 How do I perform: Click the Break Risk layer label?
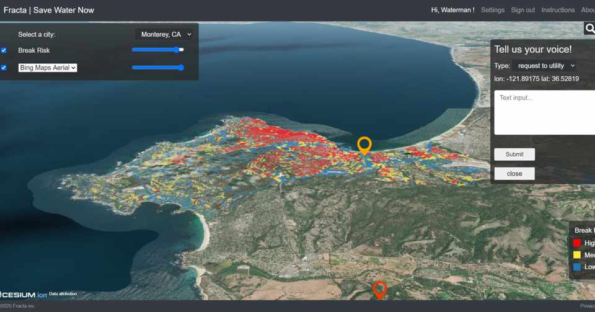(33, 50)
